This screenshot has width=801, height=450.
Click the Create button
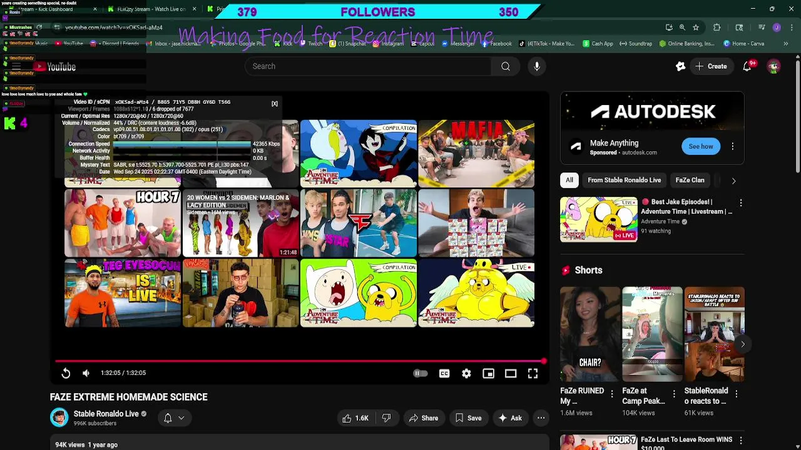pyautogui.click(x=711, y=66)
